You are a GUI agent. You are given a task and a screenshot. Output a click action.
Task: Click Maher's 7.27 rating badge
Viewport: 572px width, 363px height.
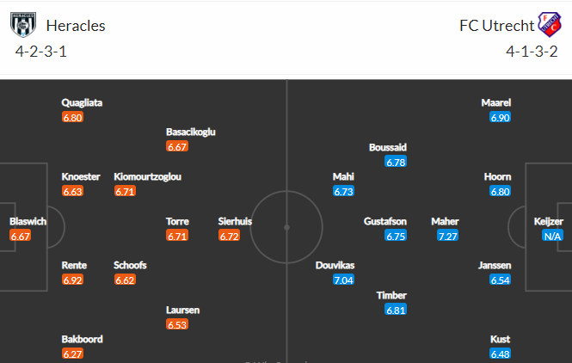click(447, 236)
